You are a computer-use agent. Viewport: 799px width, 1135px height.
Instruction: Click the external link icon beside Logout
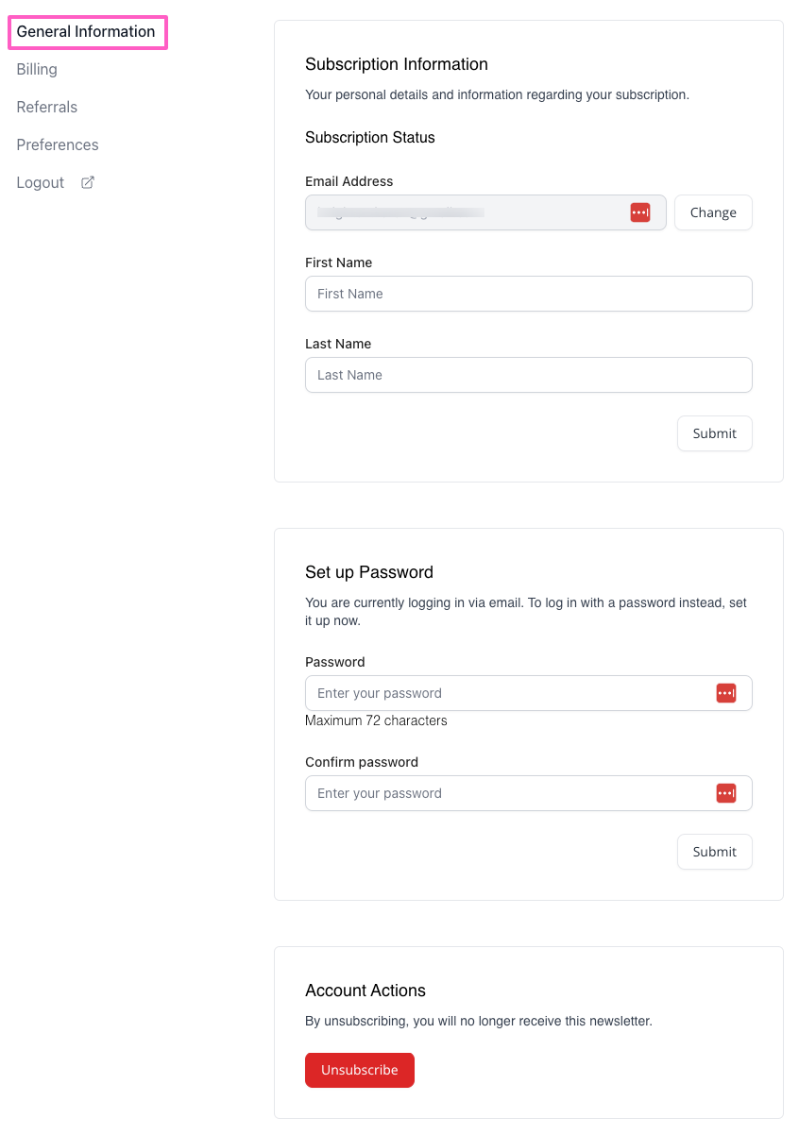88,182
